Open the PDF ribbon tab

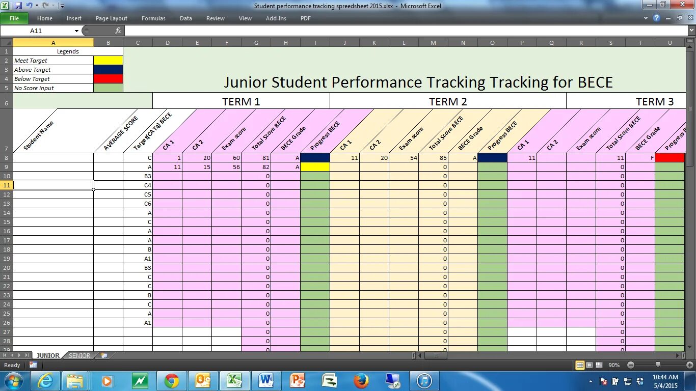point(306,18)
